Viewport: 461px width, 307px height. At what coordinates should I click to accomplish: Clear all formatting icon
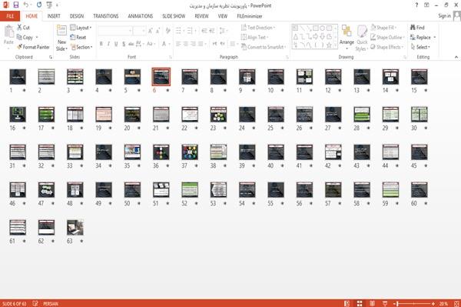tap(167, 31)
